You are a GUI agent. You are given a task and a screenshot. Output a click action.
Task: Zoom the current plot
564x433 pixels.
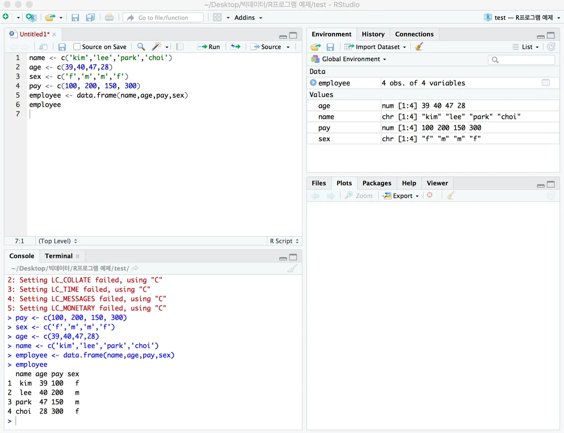pyautogui.click(x=359, y=196)
